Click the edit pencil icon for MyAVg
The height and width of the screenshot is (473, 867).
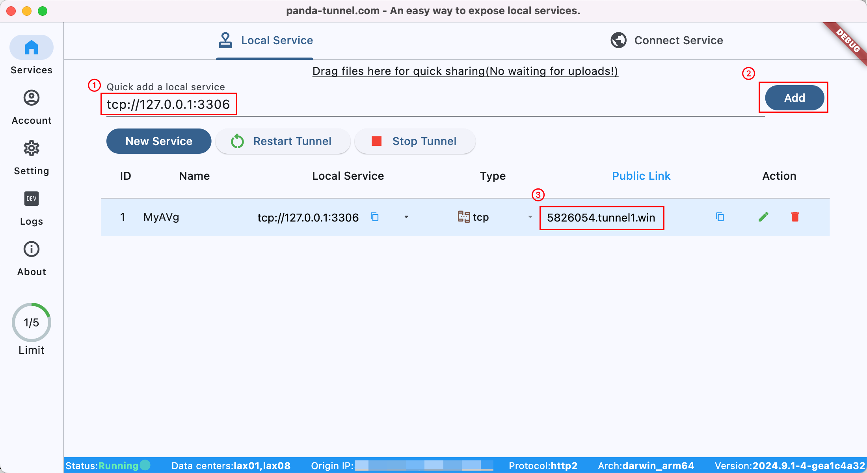point(763,216)
